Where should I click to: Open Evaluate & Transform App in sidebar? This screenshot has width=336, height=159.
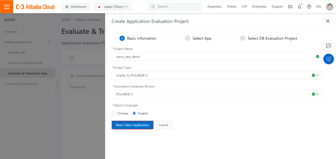tap(28, 74)
